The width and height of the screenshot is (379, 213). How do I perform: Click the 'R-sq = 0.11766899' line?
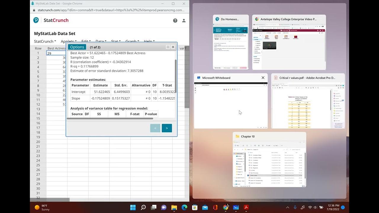coord(84,67)
